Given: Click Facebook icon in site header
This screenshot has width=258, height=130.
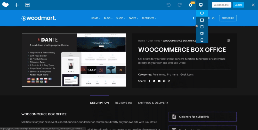Looking at the screenshot, I should (193, 18).
